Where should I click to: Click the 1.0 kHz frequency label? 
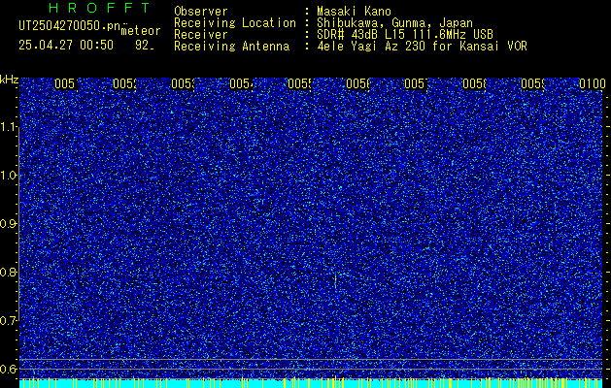pos(9,176)
